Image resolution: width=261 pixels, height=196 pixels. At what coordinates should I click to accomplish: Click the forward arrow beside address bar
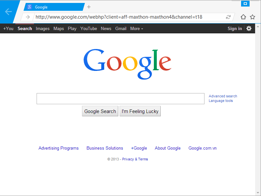[28, 17]
